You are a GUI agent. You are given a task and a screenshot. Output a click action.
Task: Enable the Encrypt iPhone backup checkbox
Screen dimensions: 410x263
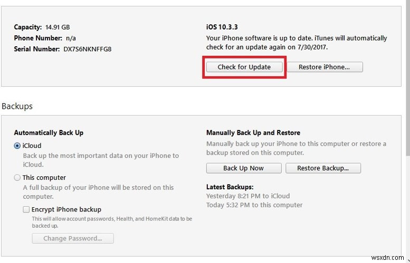tap(26, 209)
